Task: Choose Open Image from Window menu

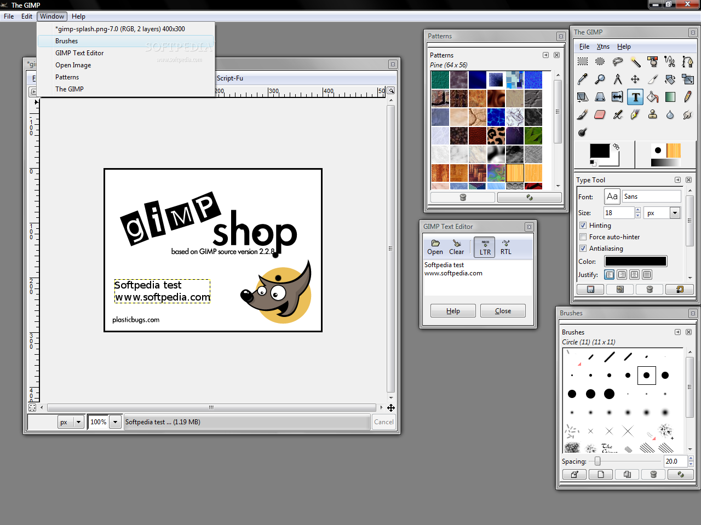Action: pyautogui.click(x=126, y=65)
